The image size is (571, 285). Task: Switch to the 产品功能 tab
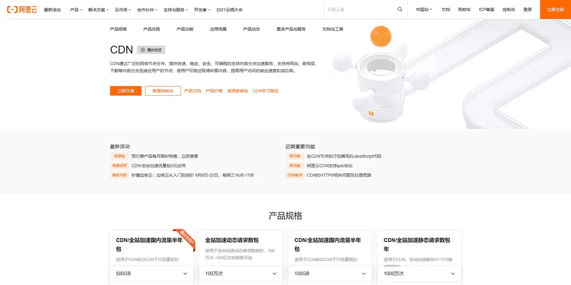coord(185,29)
